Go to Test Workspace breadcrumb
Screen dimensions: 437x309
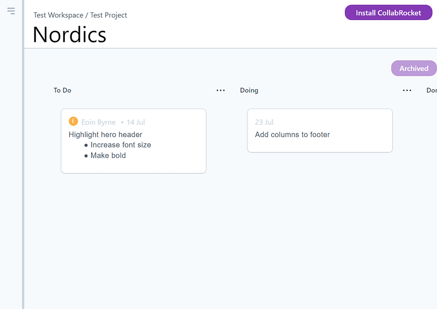click(58, 15)
